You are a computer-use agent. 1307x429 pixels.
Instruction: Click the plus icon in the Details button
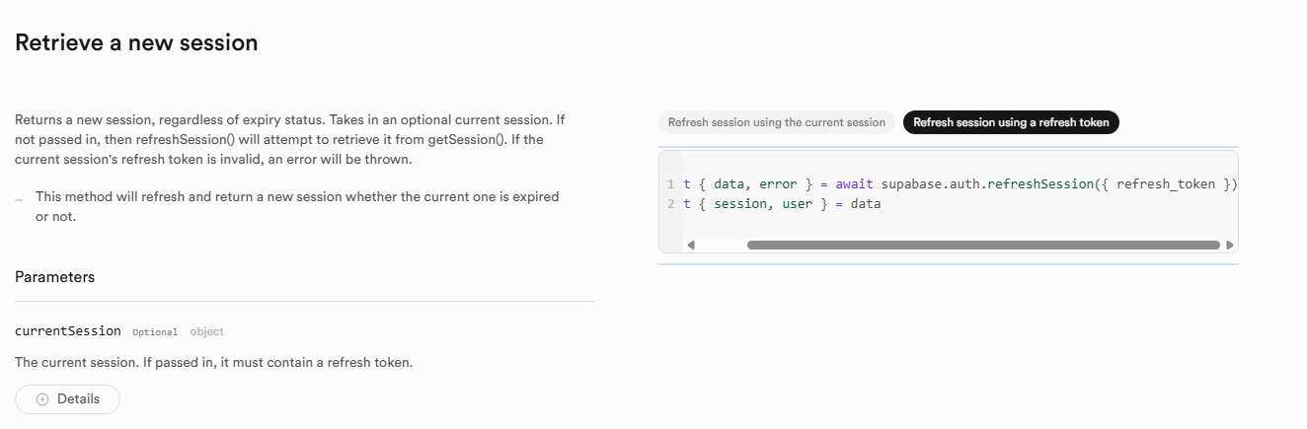(x=42, y=399)
